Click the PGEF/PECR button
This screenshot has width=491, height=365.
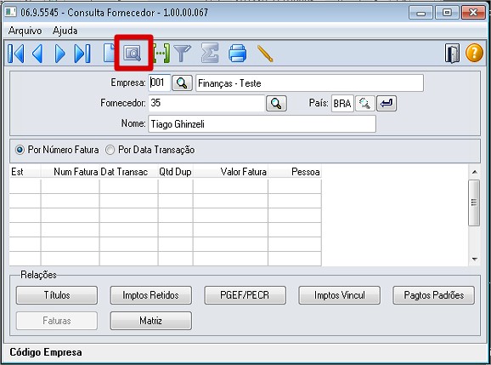coord(245,295)
